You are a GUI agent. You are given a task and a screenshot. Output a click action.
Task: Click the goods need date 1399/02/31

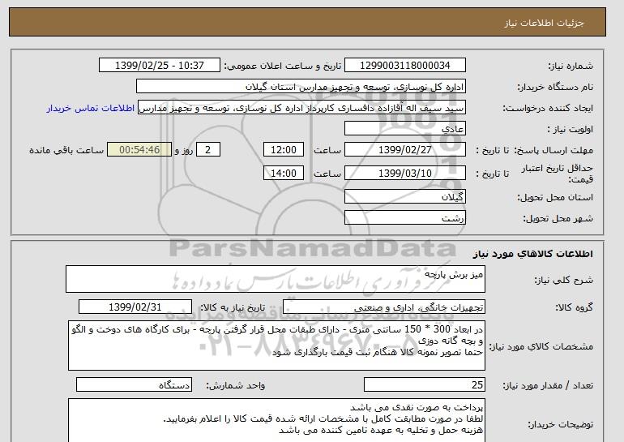(135, 307)
